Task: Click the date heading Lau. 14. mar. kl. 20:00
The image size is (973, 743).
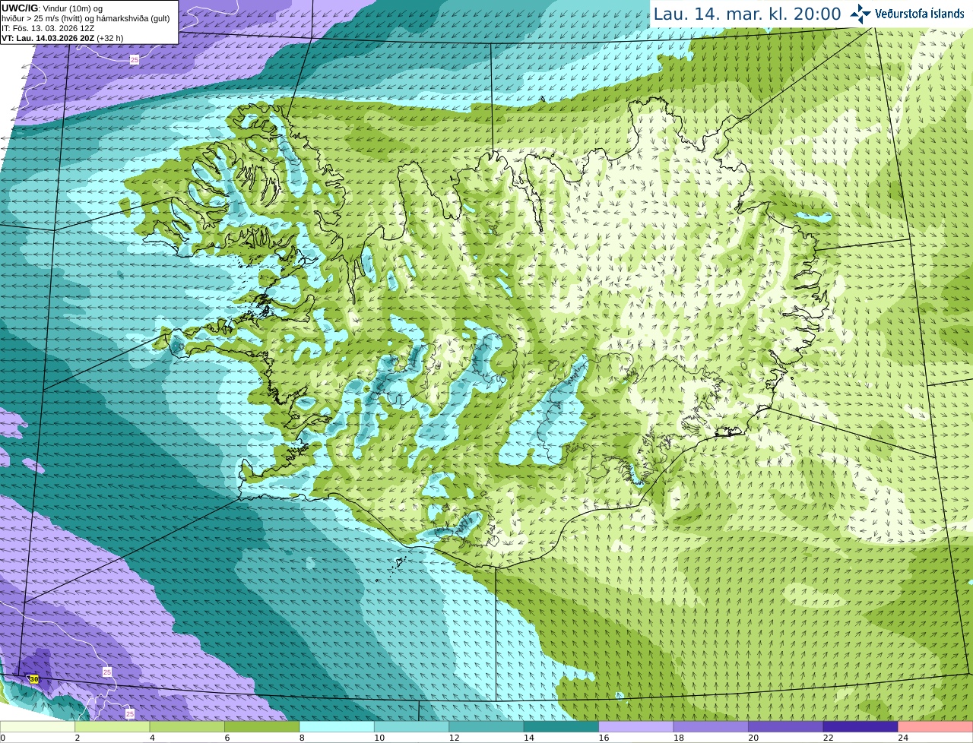Action: coord(747,14)
